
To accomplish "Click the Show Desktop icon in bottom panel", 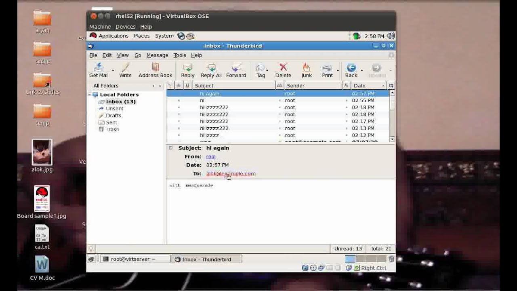I will click(91, 259).
